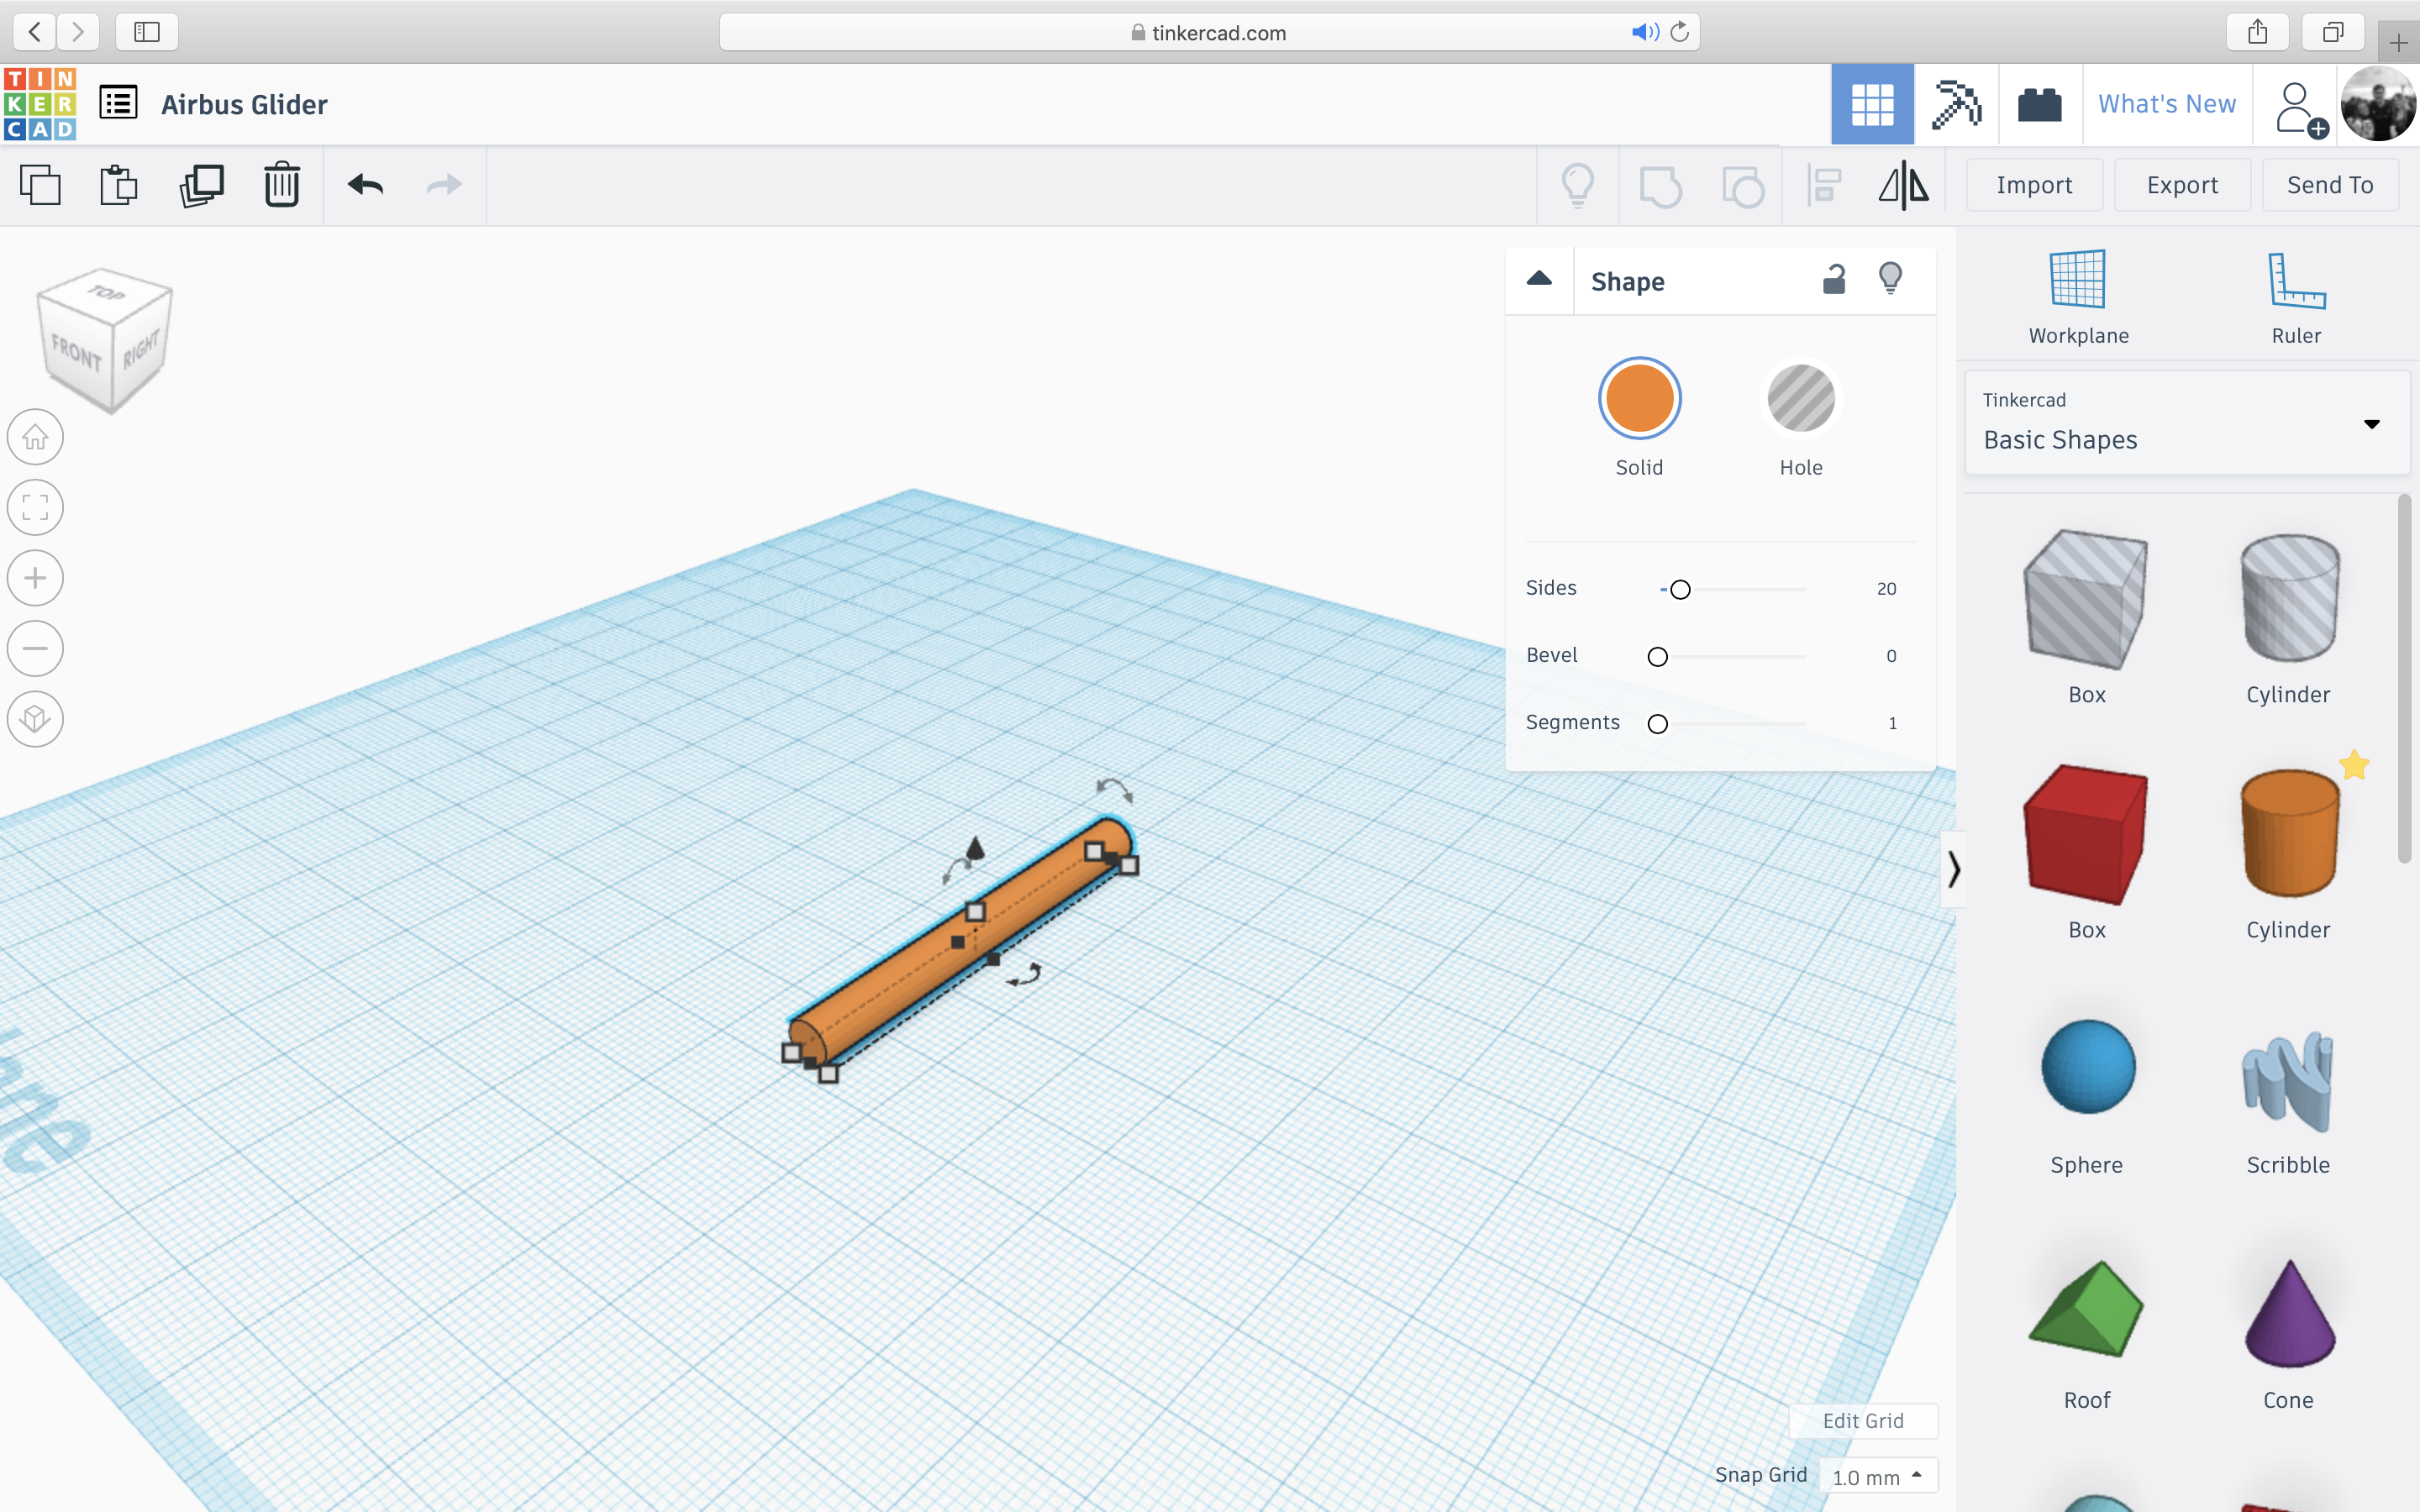Screen dimensions: 2420x1512
Task: Click the Sides slider handle
Action: (x=1680, y=590)
